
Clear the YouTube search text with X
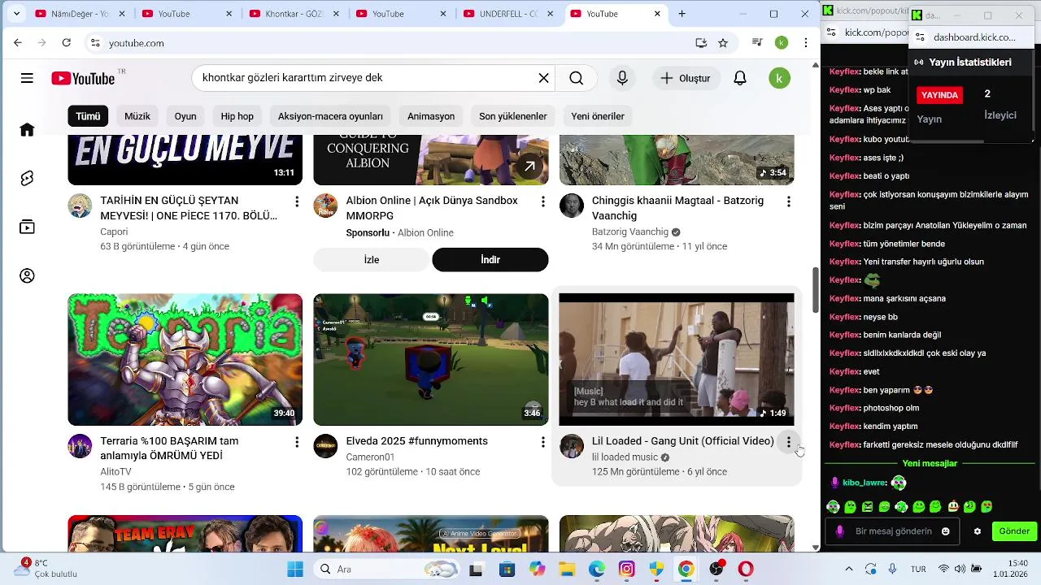(x=543, y=78)
